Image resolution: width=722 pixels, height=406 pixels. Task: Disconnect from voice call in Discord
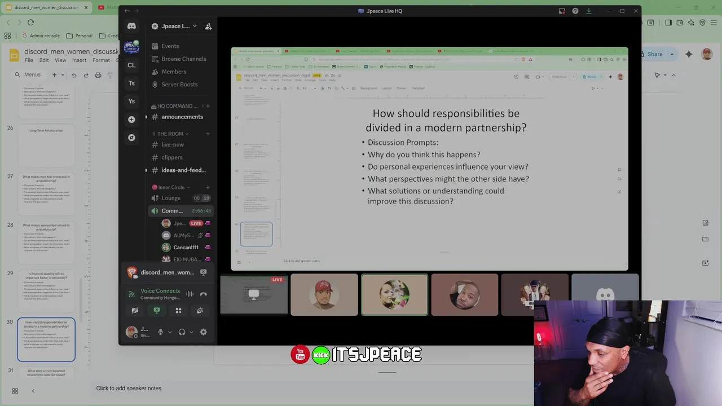click(203, 294)
